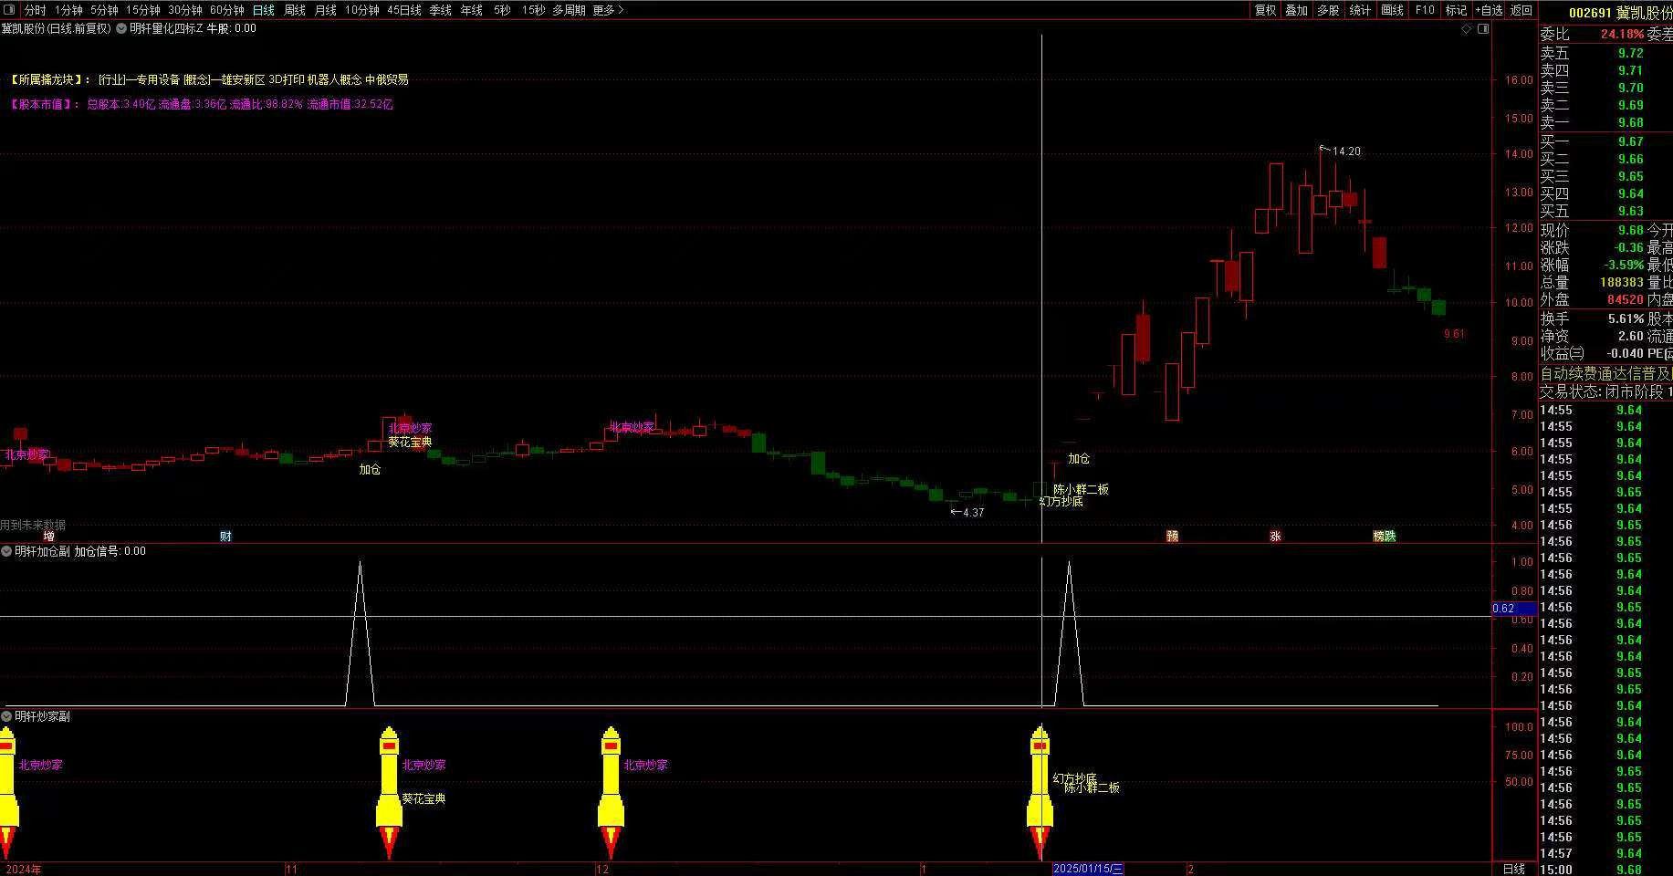Open the 多周期 multi-period view
1673x876 pixels.
pos(569,10)
